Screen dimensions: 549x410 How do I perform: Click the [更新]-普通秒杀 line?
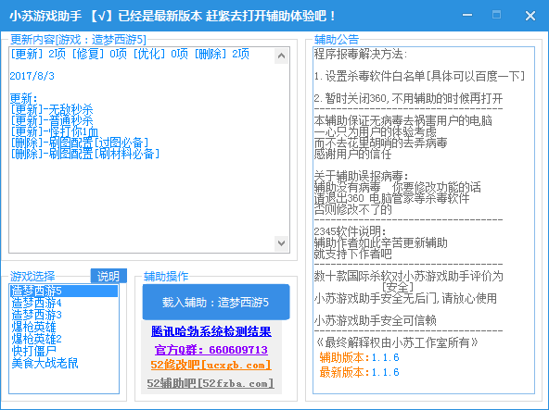[52, 120]
